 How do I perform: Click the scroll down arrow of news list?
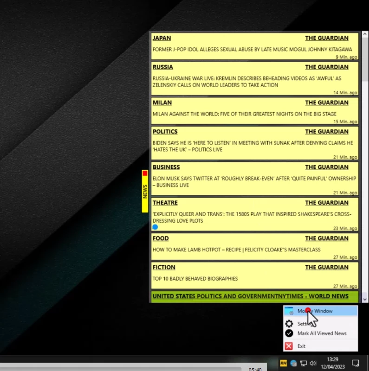click(365, 299)
